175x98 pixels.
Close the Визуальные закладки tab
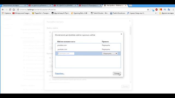click(25, 5)
